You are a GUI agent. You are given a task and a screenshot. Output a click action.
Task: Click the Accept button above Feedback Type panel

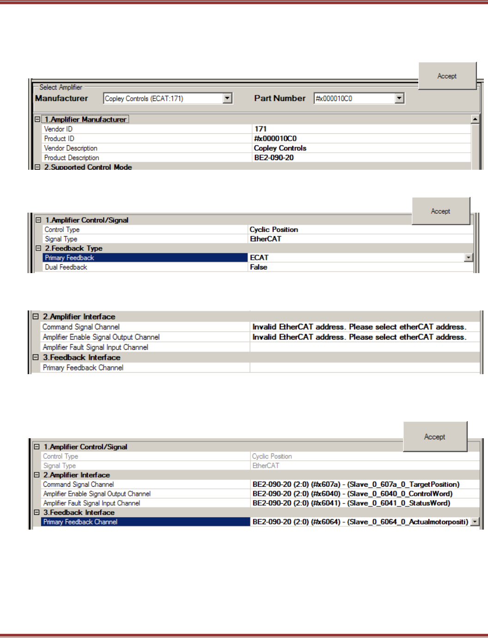440,211
